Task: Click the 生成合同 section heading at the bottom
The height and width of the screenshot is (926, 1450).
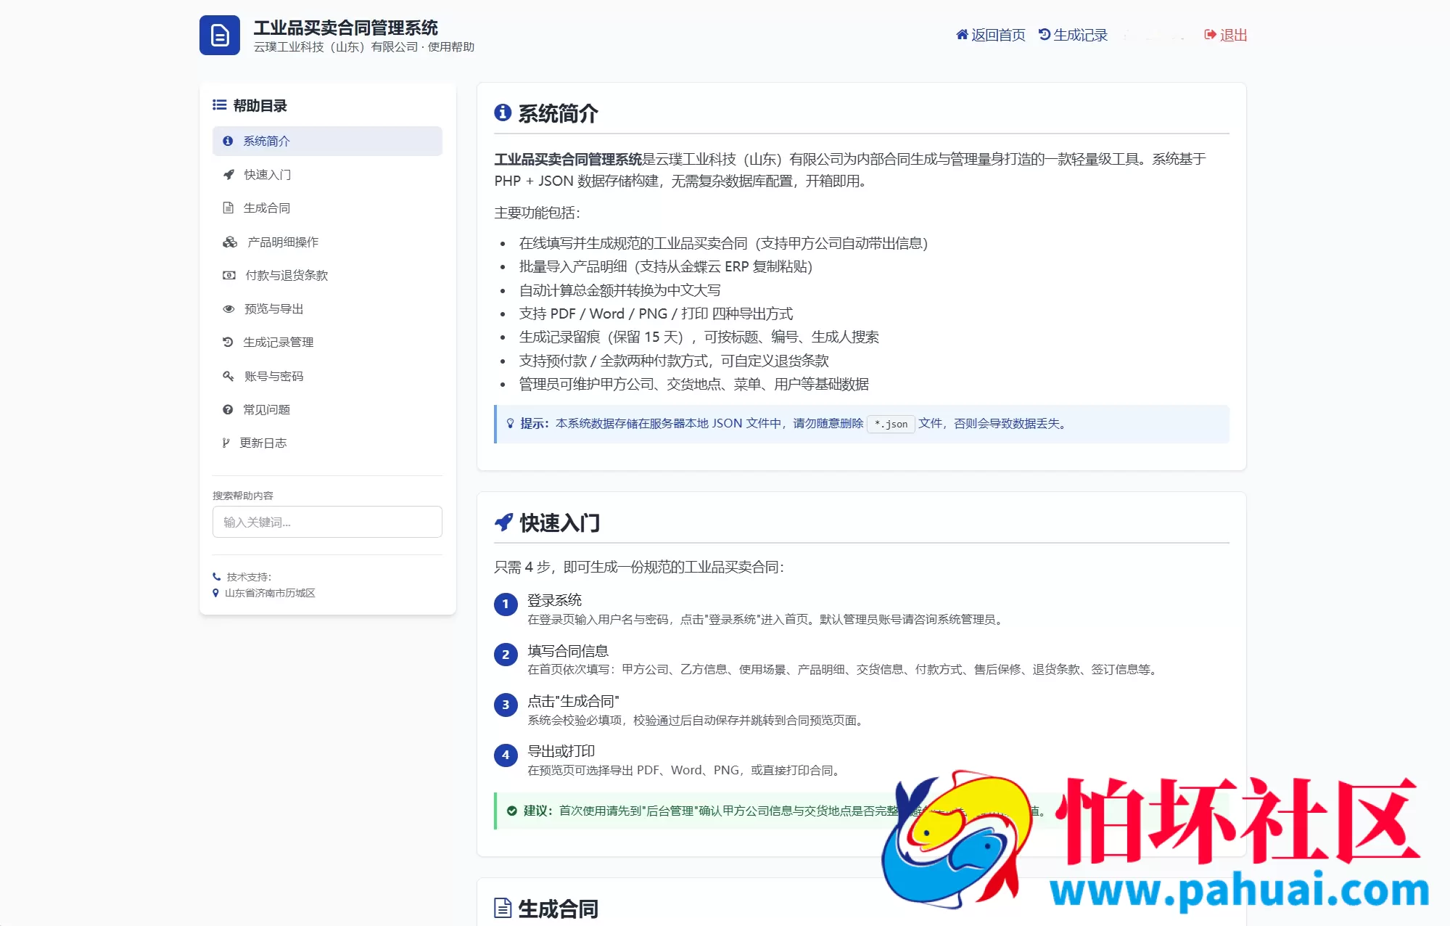Action: 558,909
